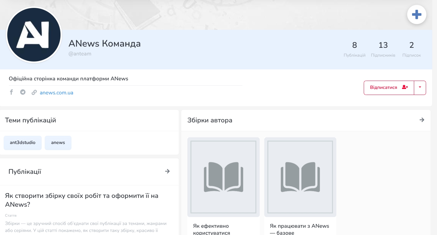This screenshot has height=235, width=437.
Task: Click the ANews Команда profile name
Action: (105, 44)
